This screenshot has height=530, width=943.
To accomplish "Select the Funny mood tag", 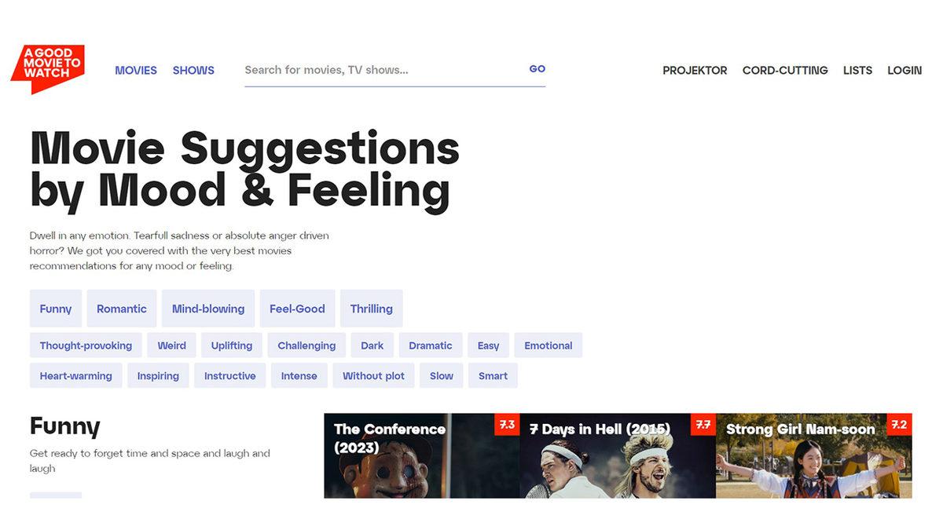I will 56,309.
